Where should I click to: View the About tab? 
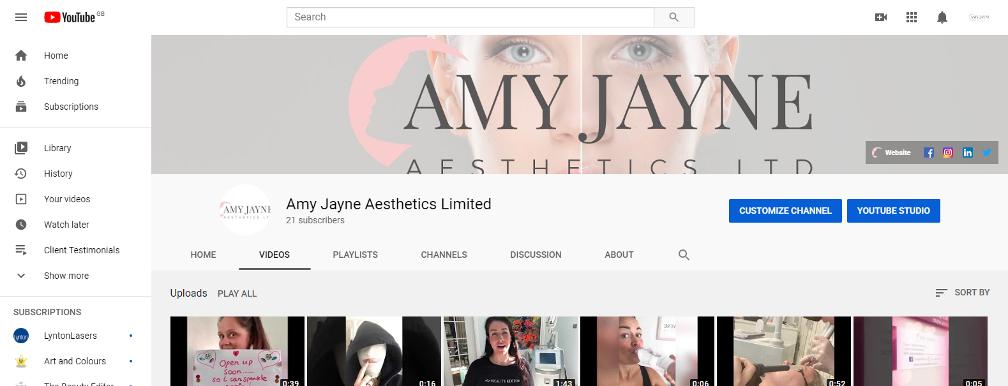click(x=619, y=255)
